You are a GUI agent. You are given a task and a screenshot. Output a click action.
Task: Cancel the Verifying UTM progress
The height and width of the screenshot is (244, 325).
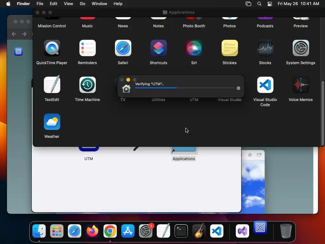pos(238,88)
